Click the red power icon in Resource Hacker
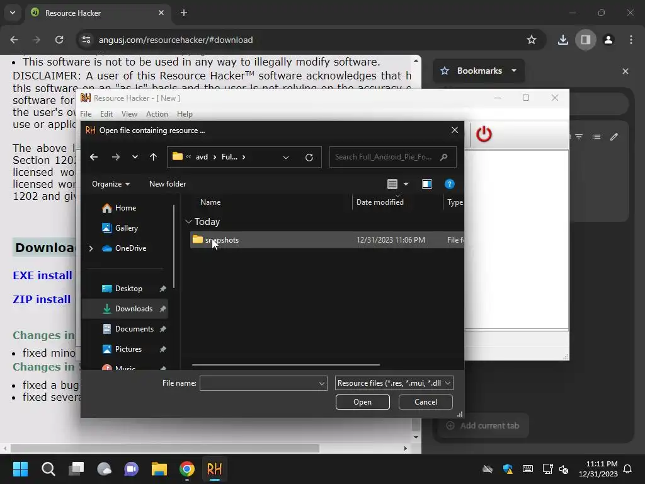 [484, 134]
